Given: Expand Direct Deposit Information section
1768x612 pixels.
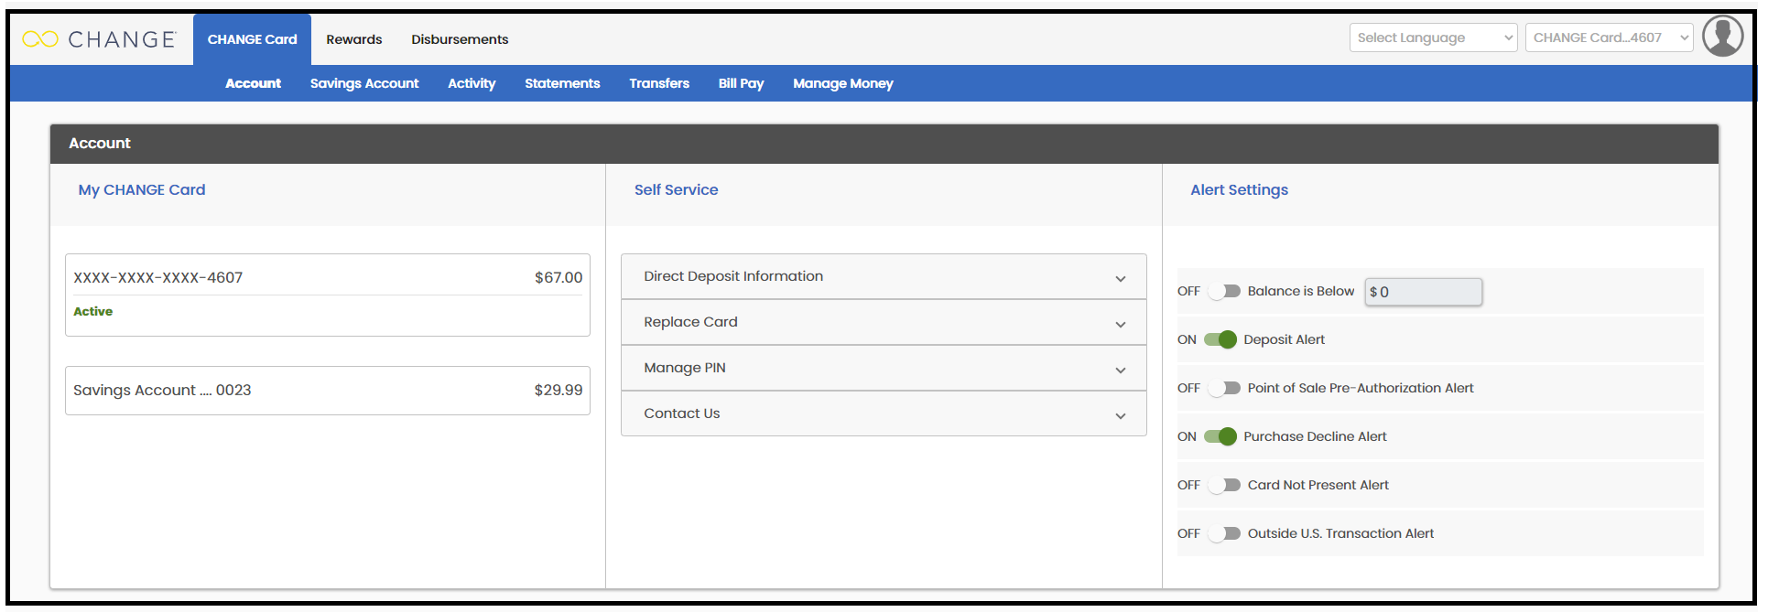Looking at the screenshot, I should click(x=884, y=276).
